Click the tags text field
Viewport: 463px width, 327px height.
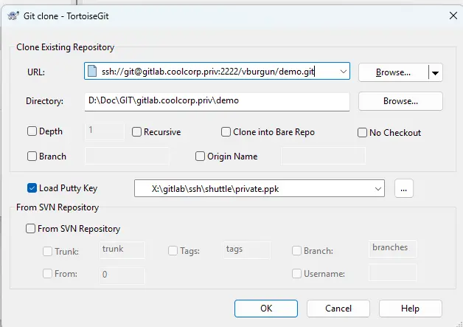tap(246, 250)
